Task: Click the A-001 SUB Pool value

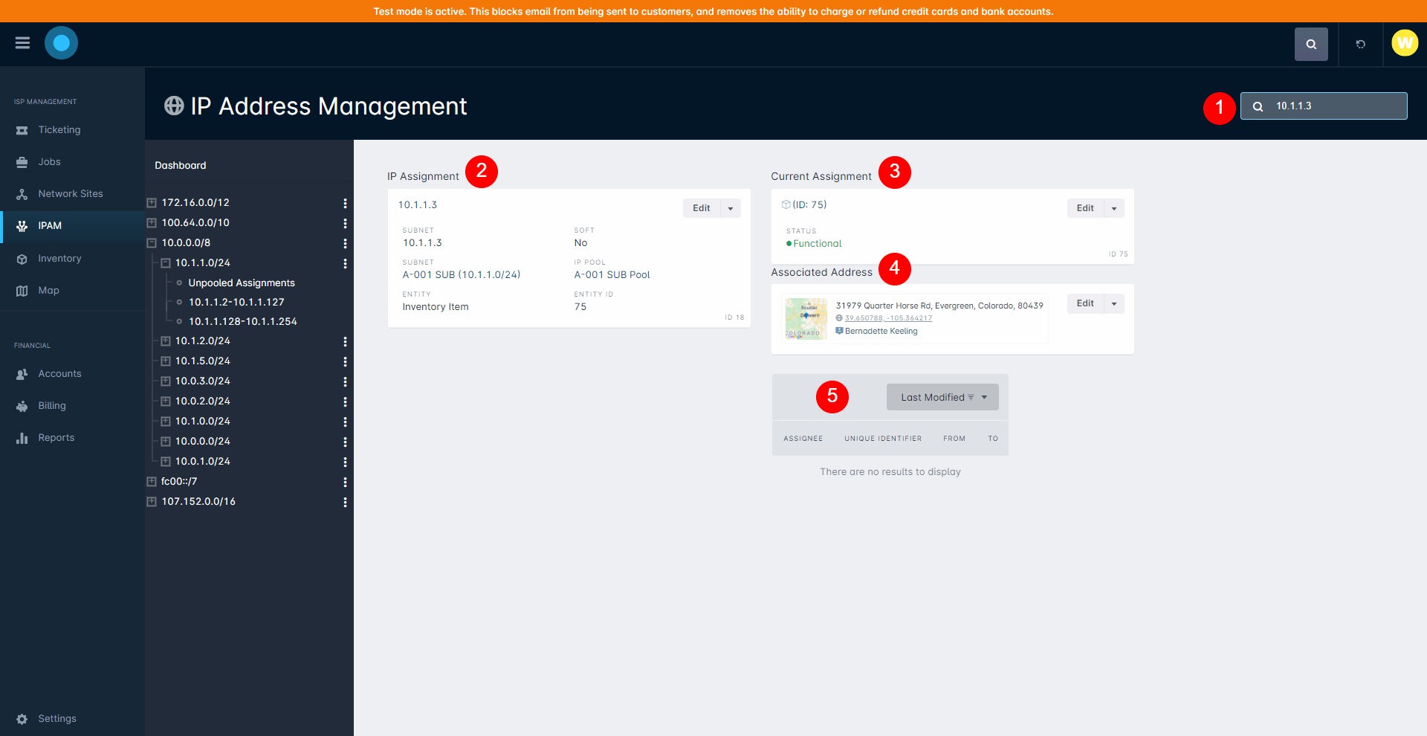Action: [612, 275]
